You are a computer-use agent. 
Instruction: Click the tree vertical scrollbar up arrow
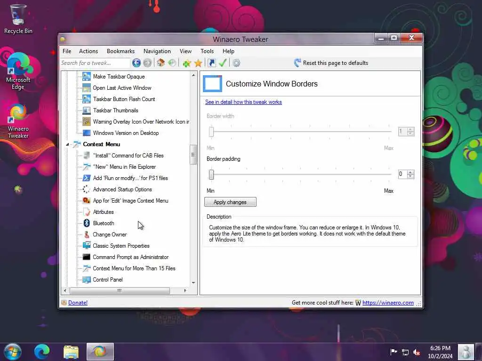[193, 75]
